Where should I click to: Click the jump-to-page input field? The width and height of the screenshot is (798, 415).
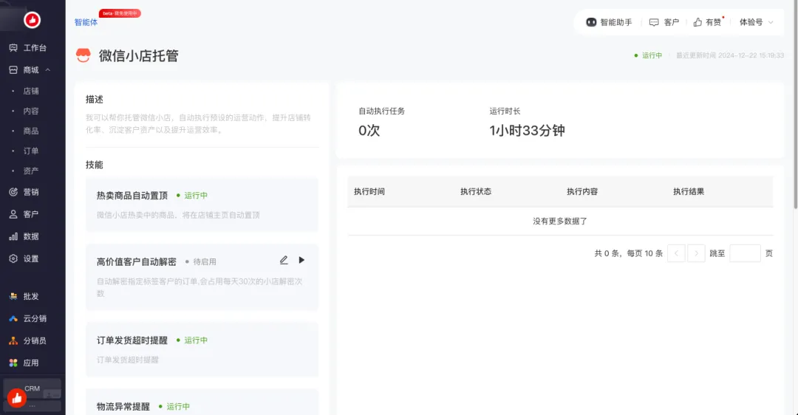click(745, 253)
